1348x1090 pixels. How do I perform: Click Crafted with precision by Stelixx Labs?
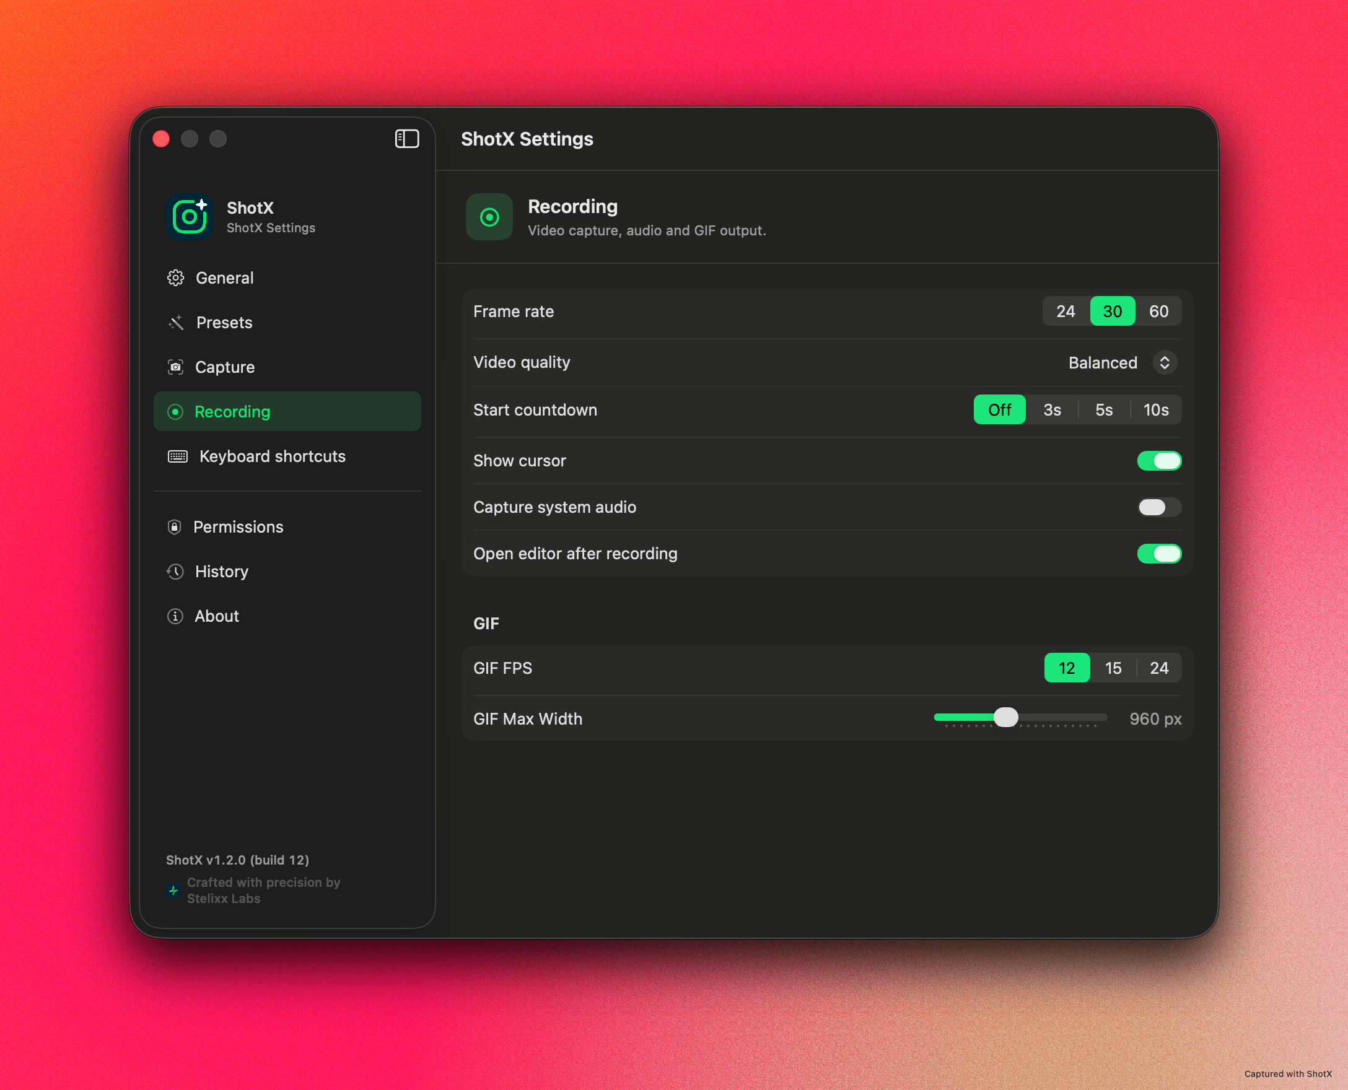coord(263,890)
